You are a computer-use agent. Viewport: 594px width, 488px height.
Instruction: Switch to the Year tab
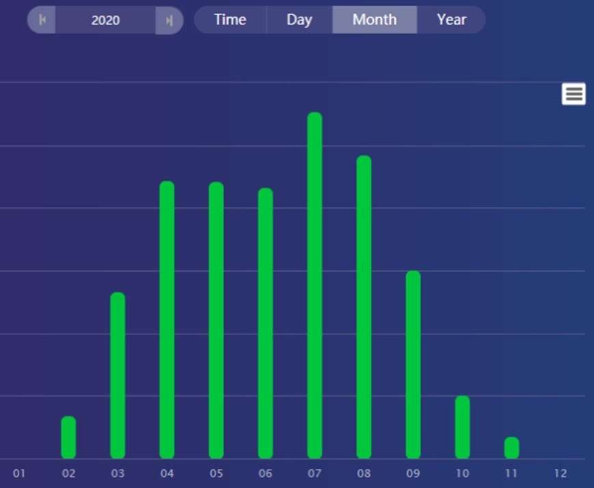(x=451, y=20)
